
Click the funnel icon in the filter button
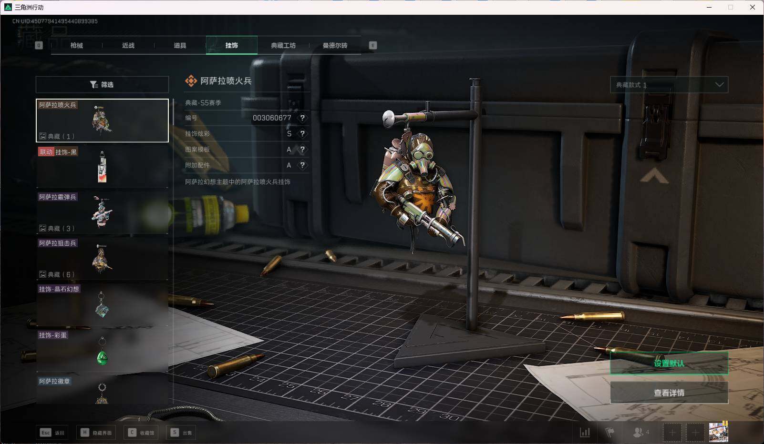[94, 84]
